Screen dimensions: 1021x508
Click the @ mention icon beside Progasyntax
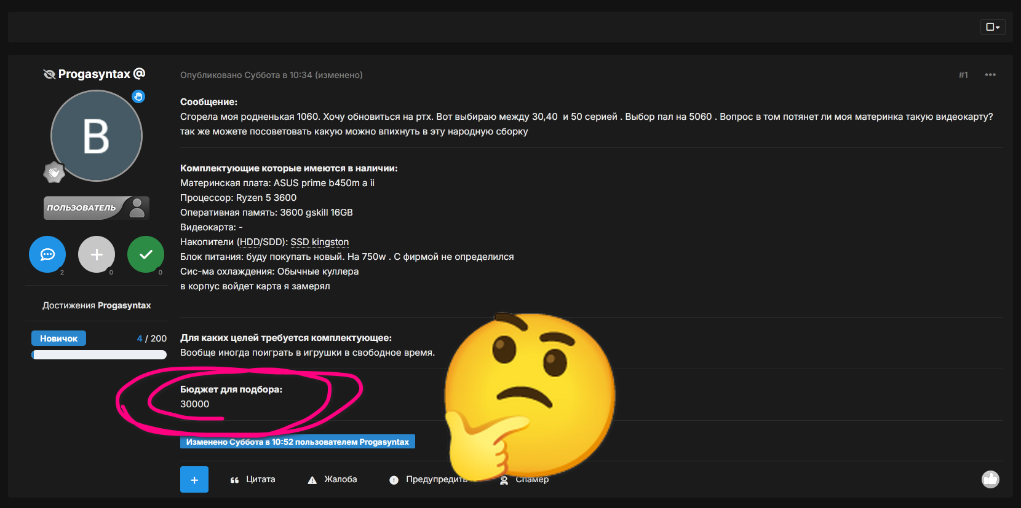[x=140, y=74]
